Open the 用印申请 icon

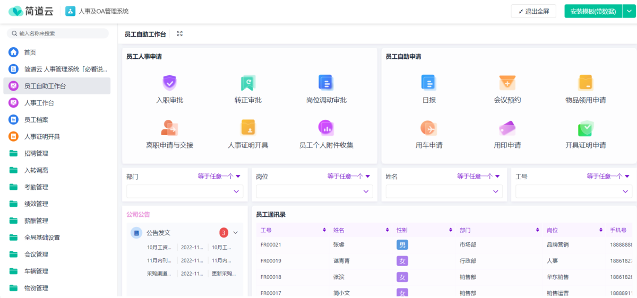coord(507,128)
